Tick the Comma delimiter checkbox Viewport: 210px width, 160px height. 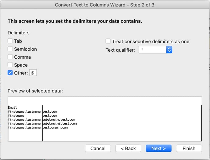pyautogui.click(x=10, y=57)
